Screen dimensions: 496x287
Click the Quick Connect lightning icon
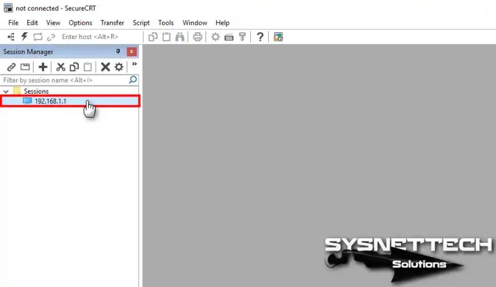pos(24,37)
